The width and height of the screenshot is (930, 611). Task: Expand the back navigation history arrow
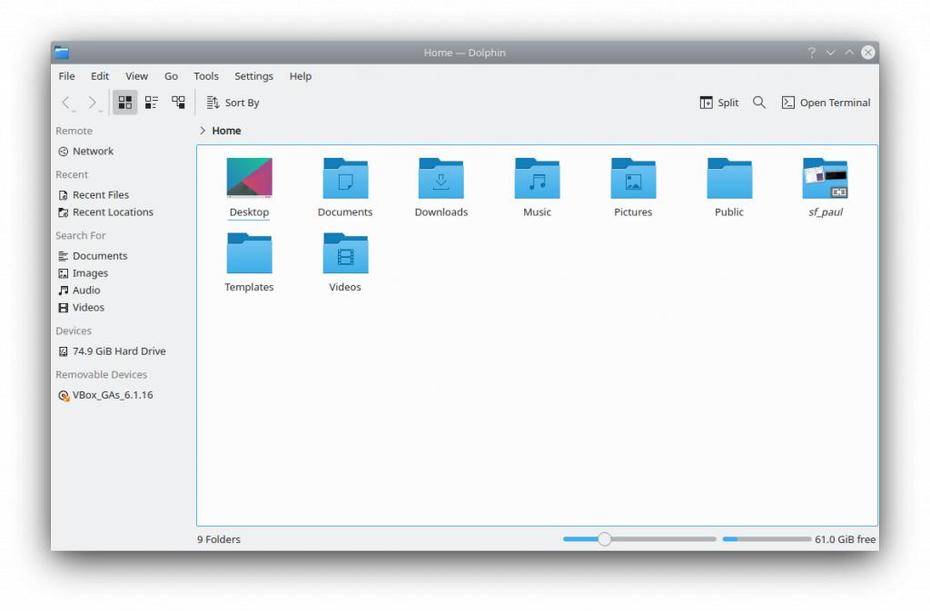(x=74, y=111)
